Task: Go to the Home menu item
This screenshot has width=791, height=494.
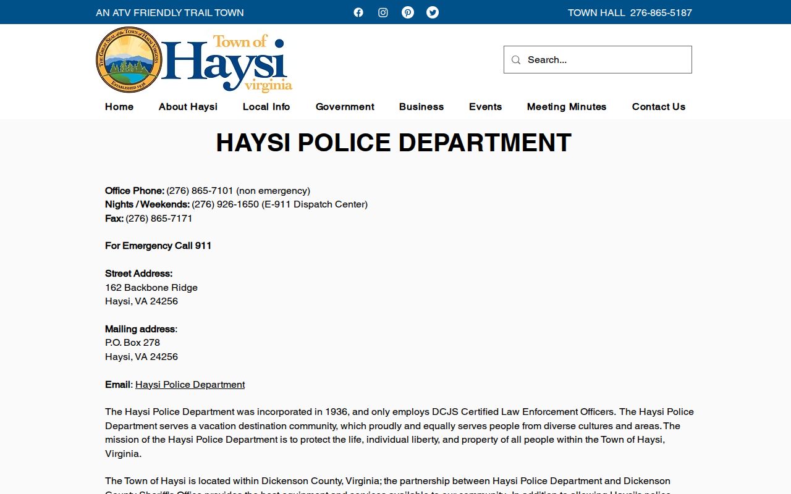Action: [119, 107]
